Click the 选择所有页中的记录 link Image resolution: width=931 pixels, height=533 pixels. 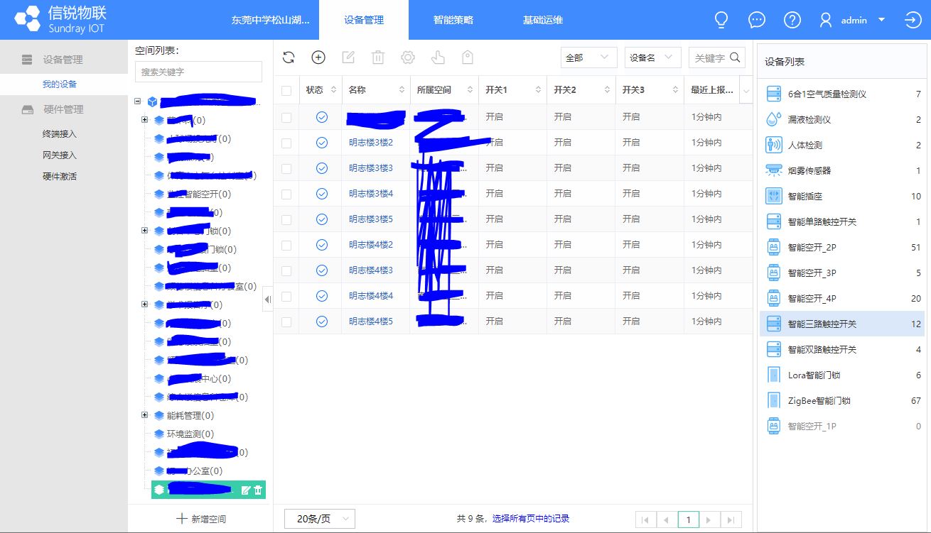pos(531,519)
